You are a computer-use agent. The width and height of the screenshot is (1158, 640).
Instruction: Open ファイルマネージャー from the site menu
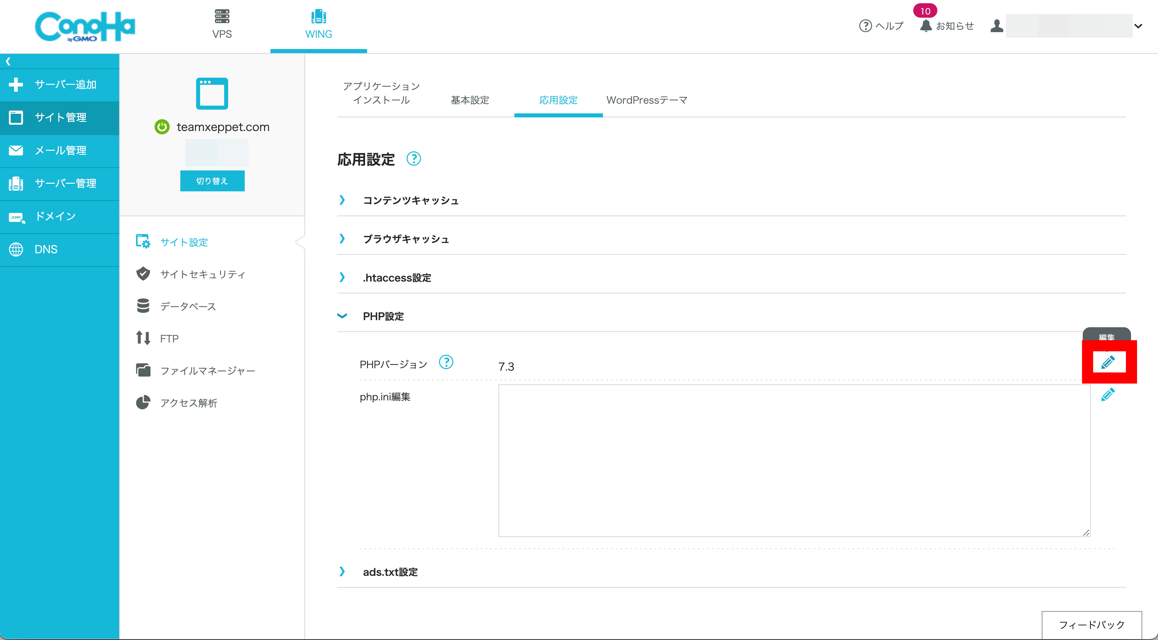(207, 371)
